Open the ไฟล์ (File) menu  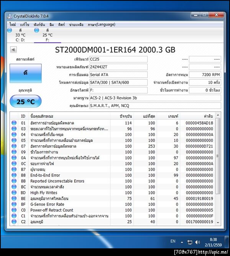(x=13, y=25)
